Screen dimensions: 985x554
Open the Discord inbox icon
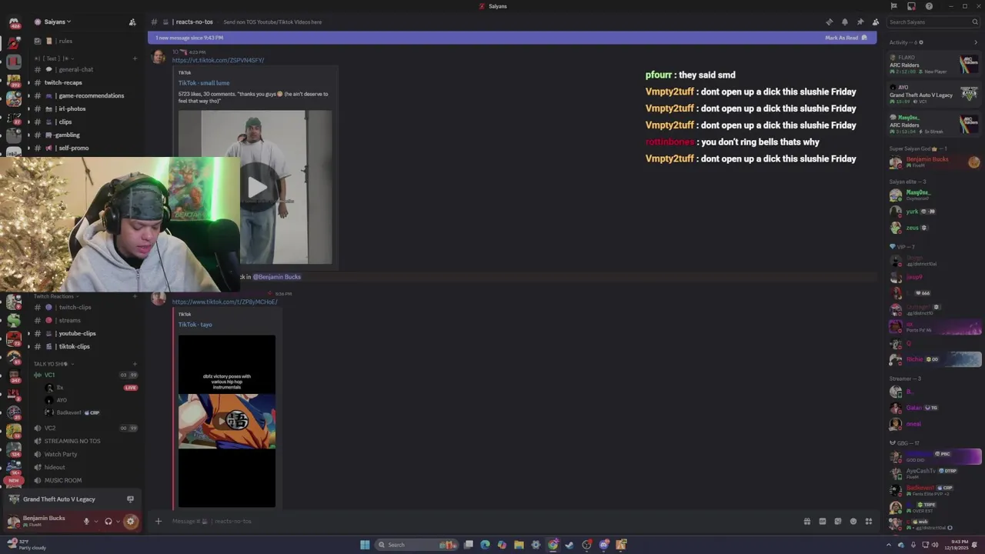pyautogui.click(x=911, y=6)
